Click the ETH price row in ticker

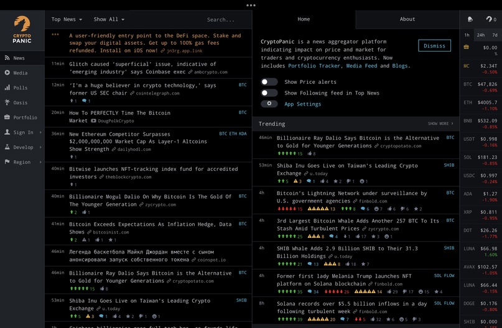[x=480, y=105]
